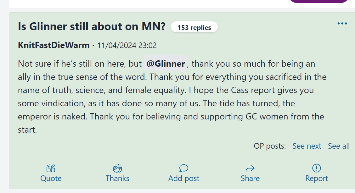Click the post timestamp 11/04/2024 23:02
This screenshot has width=355, height=193.
point(127,46)
